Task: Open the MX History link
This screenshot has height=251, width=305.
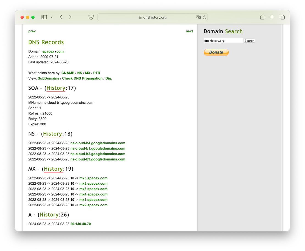Action: point(53,169)
